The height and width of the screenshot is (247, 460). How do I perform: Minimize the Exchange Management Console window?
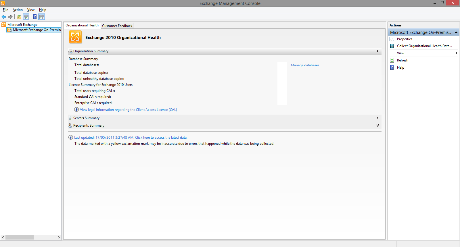pyautogui.click(x=435, y=3)
